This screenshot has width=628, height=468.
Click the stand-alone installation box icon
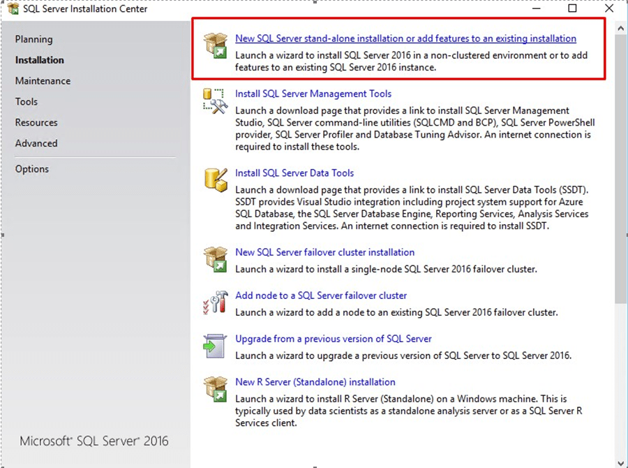pyautogui.click(x=215, y=45)
